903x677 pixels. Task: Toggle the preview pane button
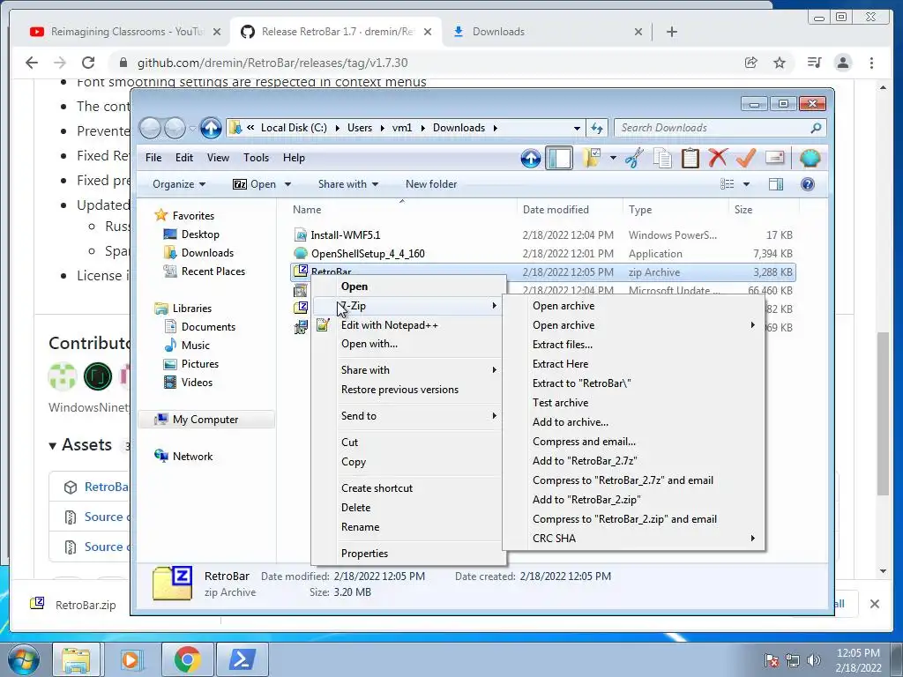click(x=776, y=184)
